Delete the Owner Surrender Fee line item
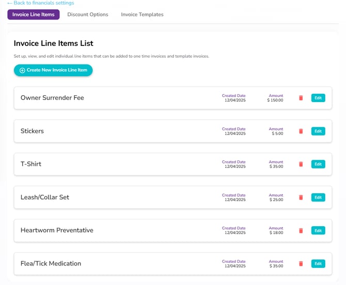Viewport: 346px width, 285px height. pyautogui.click(x=301, y=98)
